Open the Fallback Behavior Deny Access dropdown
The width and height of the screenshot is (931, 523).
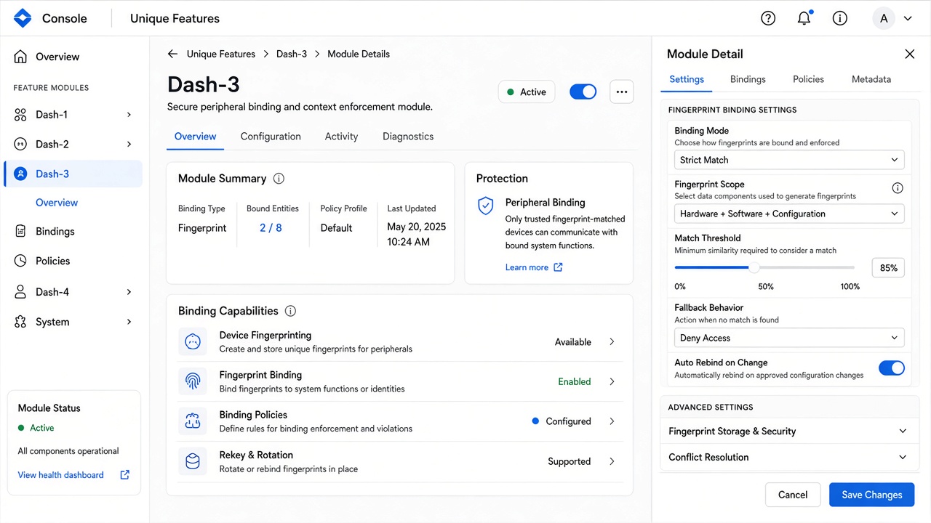789,338
